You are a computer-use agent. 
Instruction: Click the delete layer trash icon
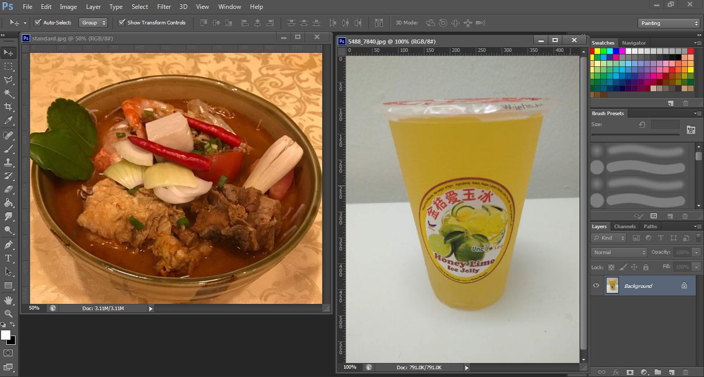tap(685, 372)
